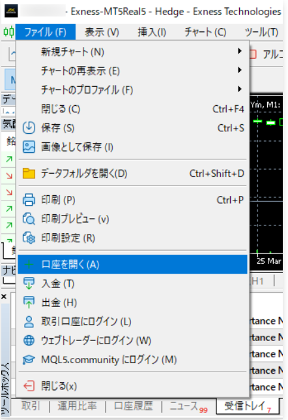Choose 保存 (S) menu entry
This screenshot has height=420, width=288.
coord(132,128)
